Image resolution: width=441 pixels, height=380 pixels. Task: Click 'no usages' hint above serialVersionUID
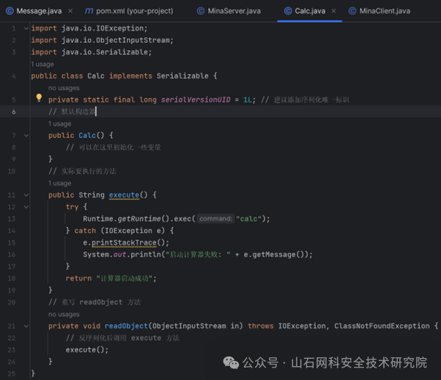64,88
